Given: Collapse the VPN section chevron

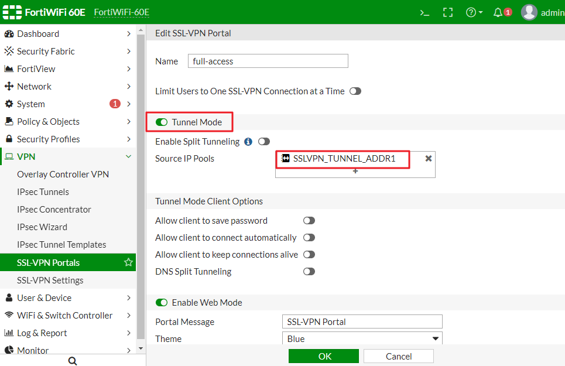Looking at the screenshot, I should pos(129,157).
